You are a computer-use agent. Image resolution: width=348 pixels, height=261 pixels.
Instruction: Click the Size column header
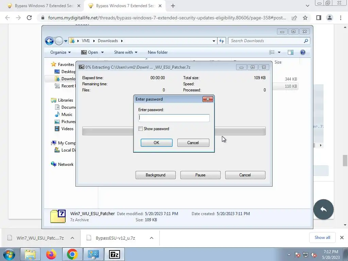tap(278, 62)
